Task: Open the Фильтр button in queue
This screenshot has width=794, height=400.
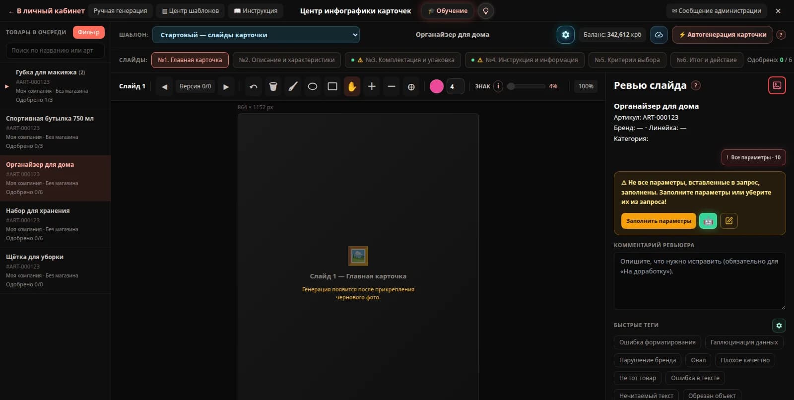Action: pyautogui.click(x=89, y=32)
